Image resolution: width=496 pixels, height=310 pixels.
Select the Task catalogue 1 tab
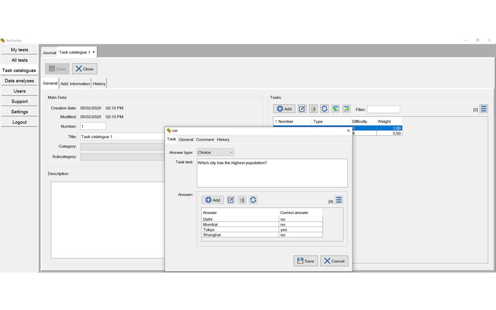pyautogui.click(x=75, y=52)
